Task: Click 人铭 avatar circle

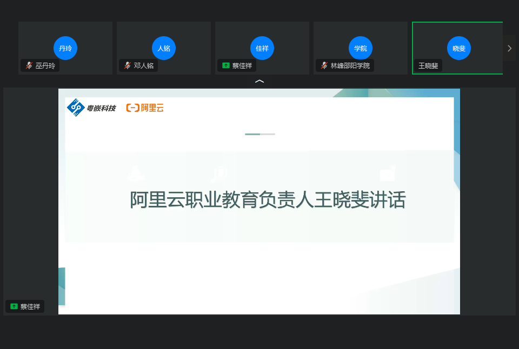Action: pyautogui.click(x=163, y=48)
